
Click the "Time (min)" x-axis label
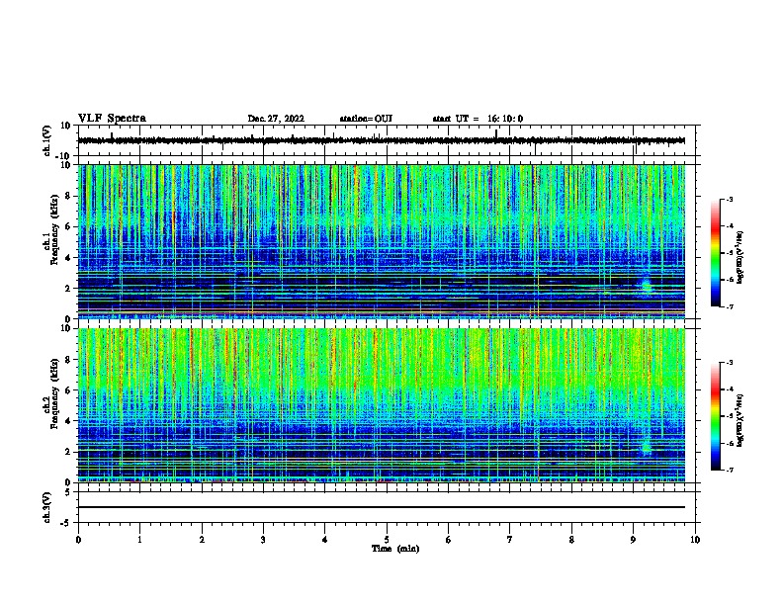pyautogui.click(x=395, y=549)
